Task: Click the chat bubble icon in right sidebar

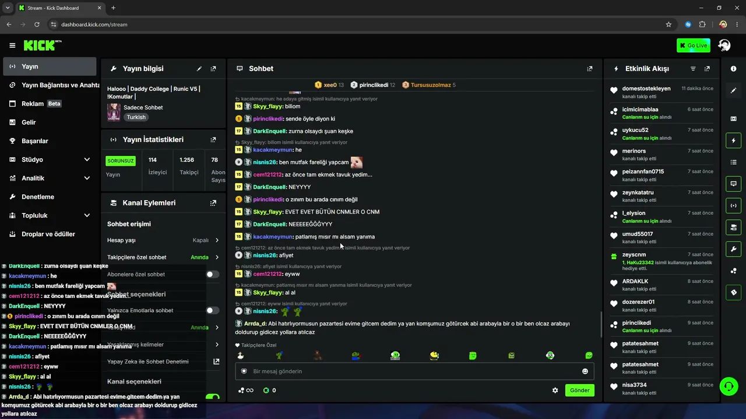Action: click(x=733, y=183)
